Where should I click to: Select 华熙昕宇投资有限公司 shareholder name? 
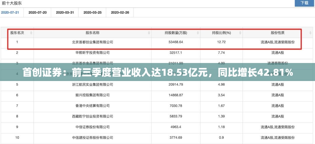92,53
